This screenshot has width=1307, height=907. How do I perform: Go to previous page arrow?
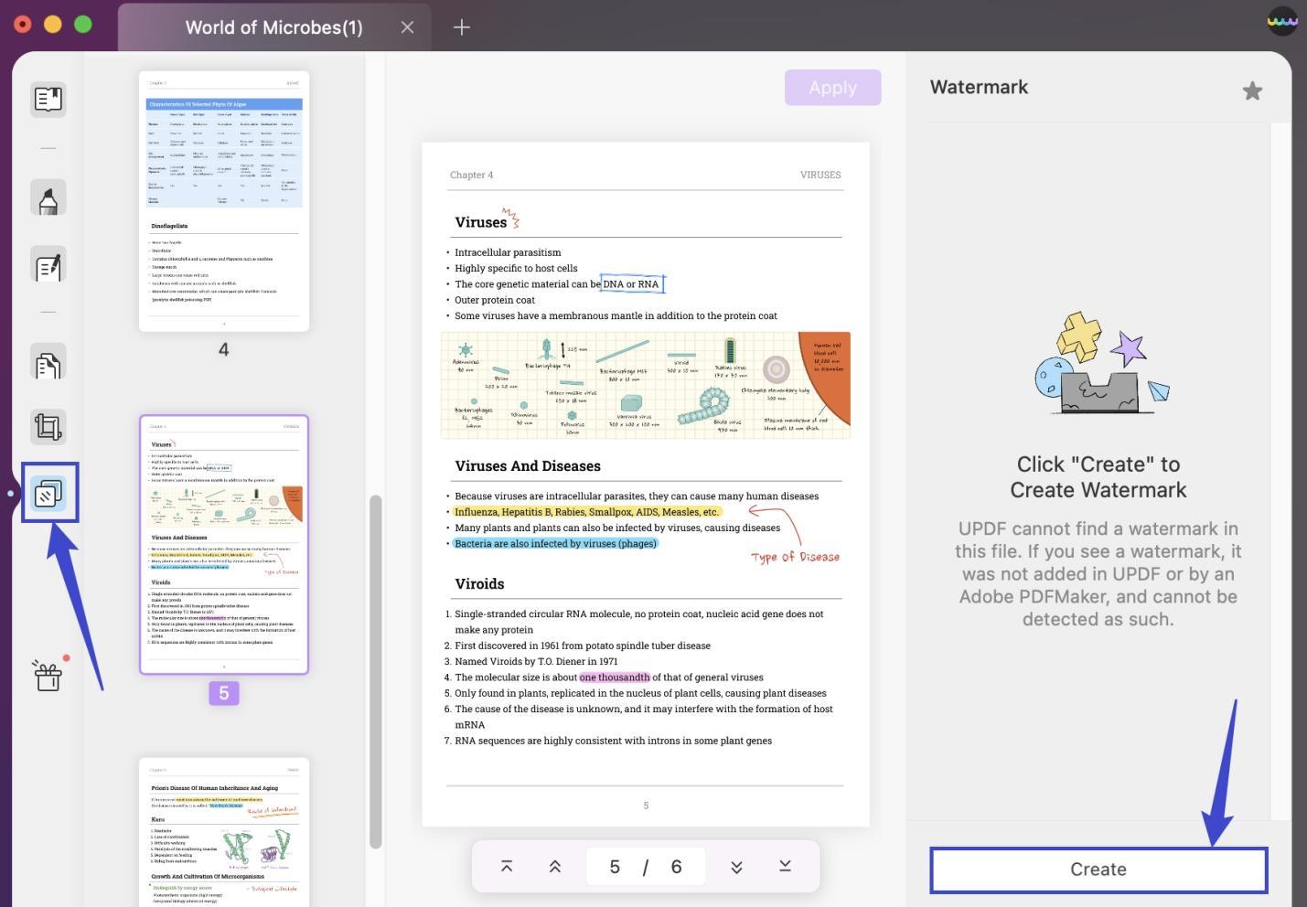click(x=554, y=866)
